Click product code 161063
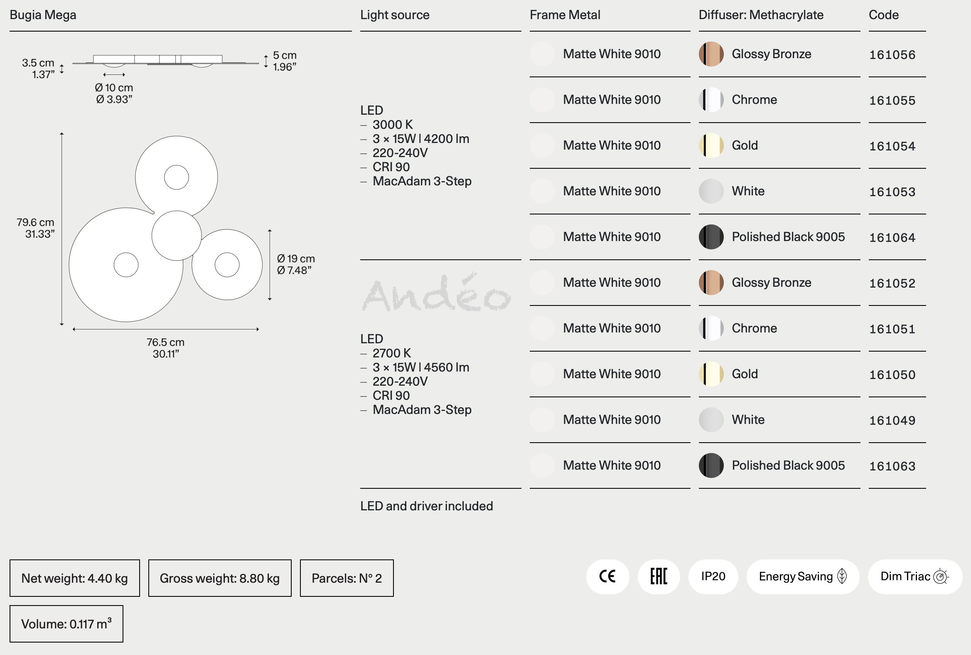Screen dimensions: 971x655 [892, 466]
